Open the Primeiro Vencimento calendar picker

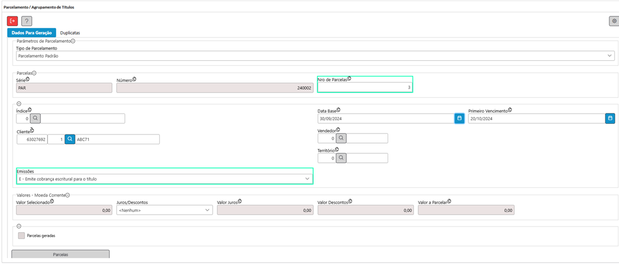[610, 118]
